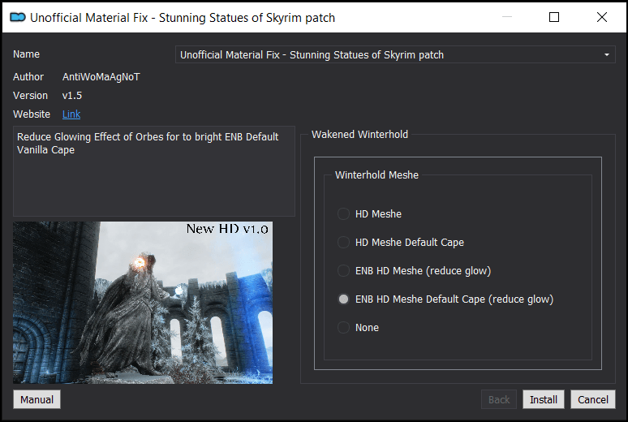Click the Website field label
Image resolution: width=628 pixels, height=422 pixels.
[32, 114]
